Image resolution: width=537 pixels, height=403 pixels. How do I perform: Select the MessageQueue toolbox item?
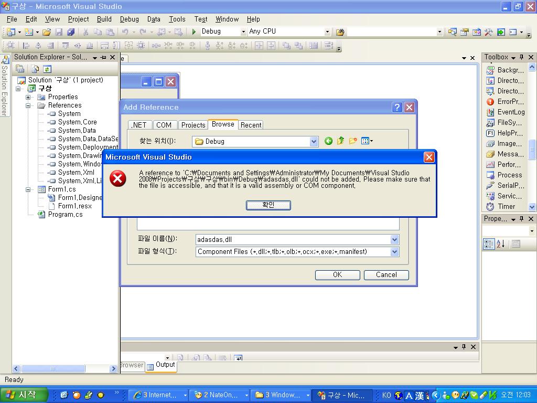pyautogui.click(x=510, y=154)
